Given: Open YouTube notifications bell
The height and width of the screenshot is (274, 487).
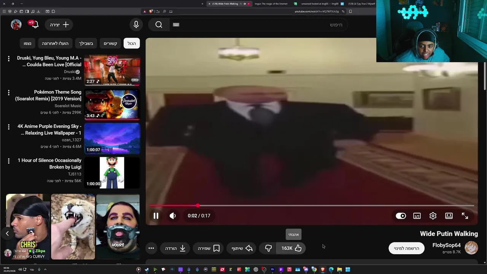Looking at the screenshot, I should (x=35, y=25).
